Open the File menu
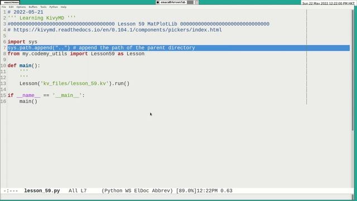 tap(4, 7)
